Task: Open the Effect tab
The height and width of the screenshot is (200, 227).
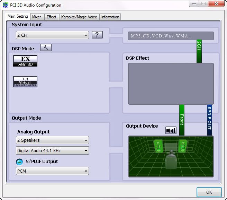Action: [51, 17]
